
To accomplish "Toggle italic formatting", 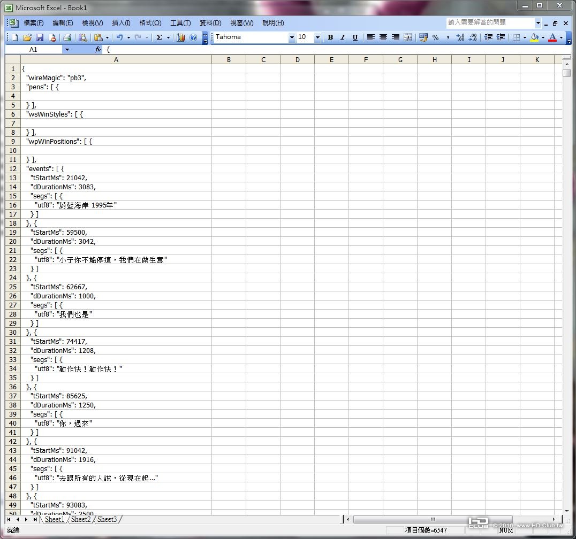I will 343,37.
